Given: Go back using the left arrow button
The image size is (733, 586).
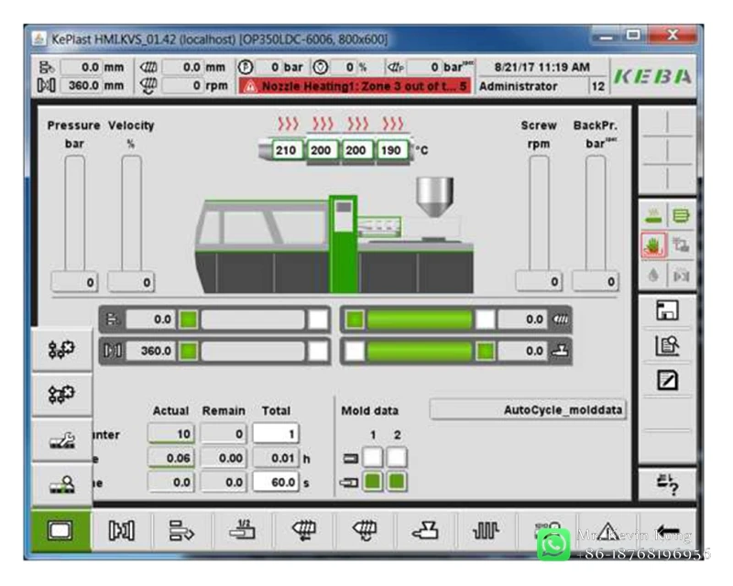Looking at the screenshot, I should (x=666, y=531).
